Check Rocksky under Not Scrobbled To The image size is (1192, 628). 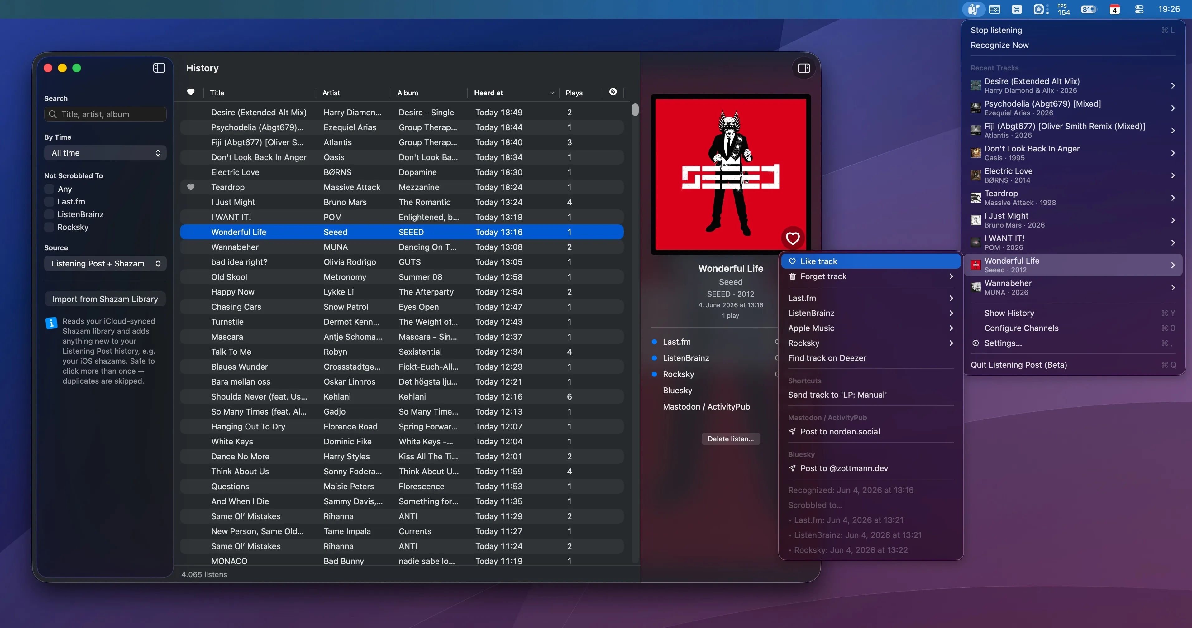pos(49,227)
